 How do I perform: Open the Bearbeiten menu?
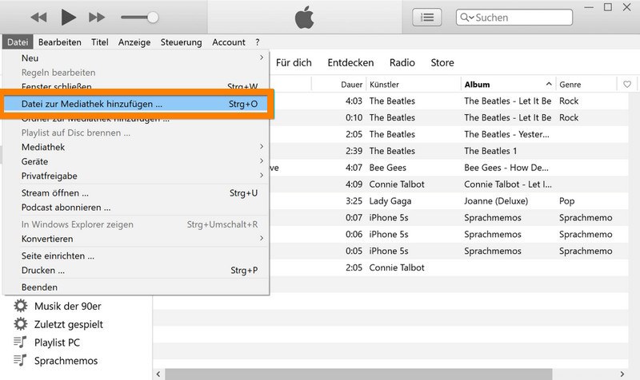(x=59, y=42)
